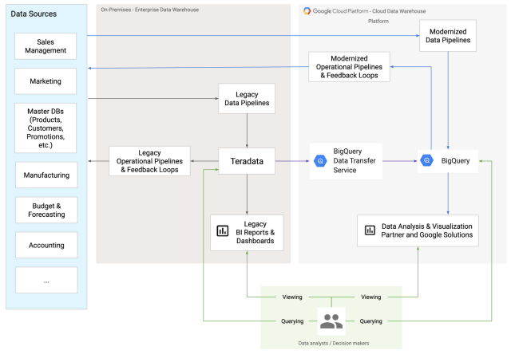Click the Legacy Data Pipelines node
The height and width of the screenshot is (362, 511).
coord(247,99)
